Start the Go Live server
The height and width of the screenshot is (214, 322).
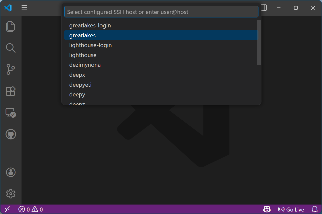click(291, 209)
